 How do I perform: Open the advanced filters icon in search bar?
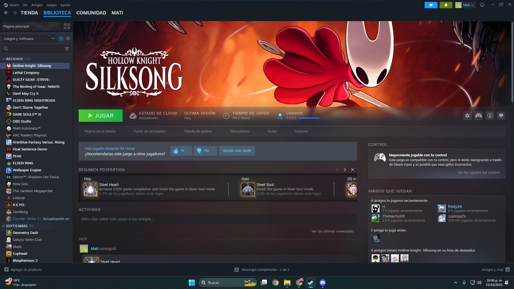pos(67,49)
